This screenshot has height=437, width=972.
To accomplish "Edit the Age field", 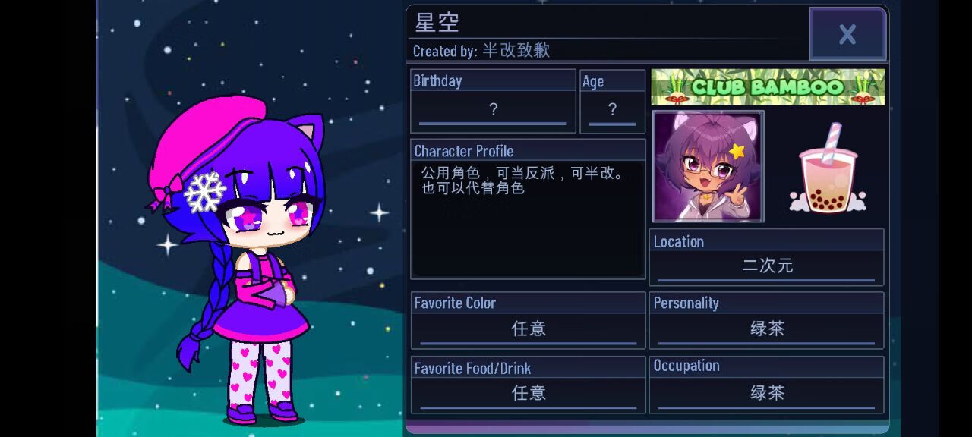I will click(x=613, y=110).
